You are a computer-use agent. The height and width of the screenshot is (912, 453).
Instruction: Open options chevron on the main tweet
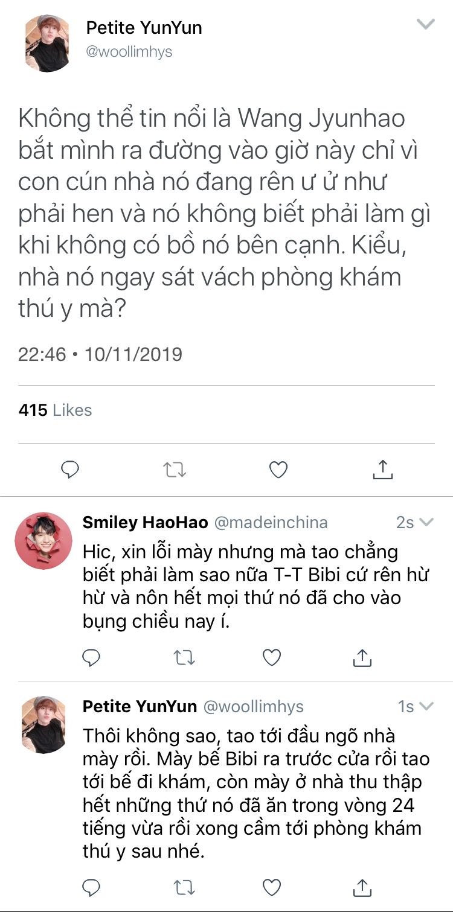[426, 25]
